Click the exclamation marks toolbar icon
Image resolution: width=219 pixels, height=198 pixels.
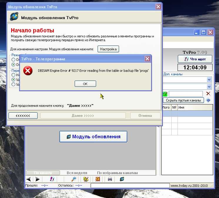[52, 179]
